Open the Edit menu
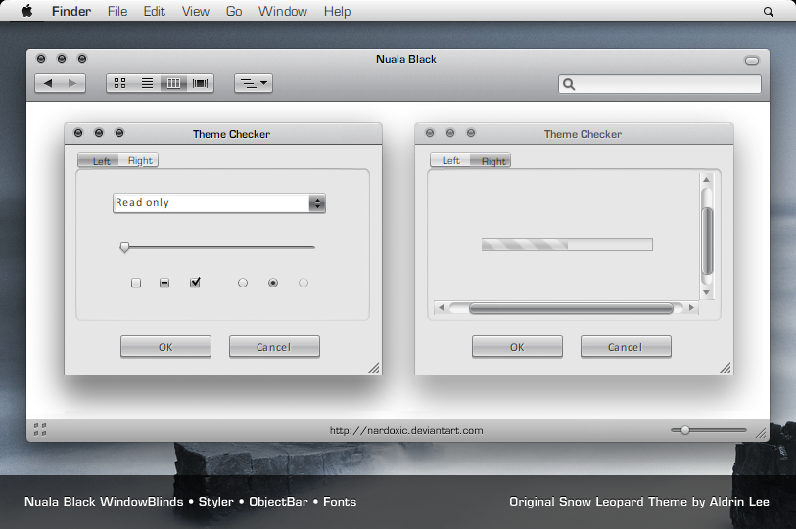The height and width of the screenshot is (529, 796). [155, 11]
